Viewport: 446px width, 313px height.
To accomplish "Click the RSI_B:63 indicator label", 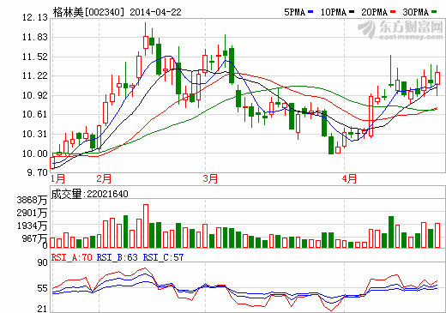I will tap(118, 257).
